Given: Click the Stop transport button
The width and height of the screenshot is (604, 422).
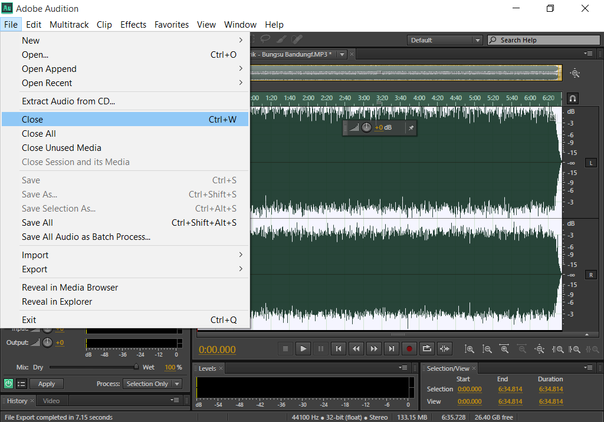Looking at the screenshot, I should click(285, 349).
